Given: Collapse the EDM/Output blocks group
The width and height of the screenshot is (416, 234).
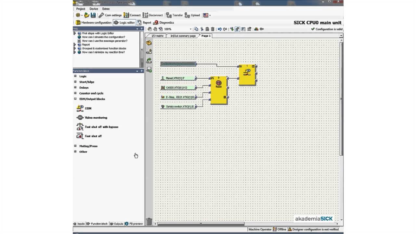Looking at the screenshot, I should pos(75,99).
